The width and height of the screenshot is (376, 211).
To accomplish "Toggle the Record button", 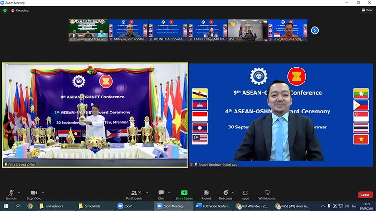I will click(x=206, y=194).
